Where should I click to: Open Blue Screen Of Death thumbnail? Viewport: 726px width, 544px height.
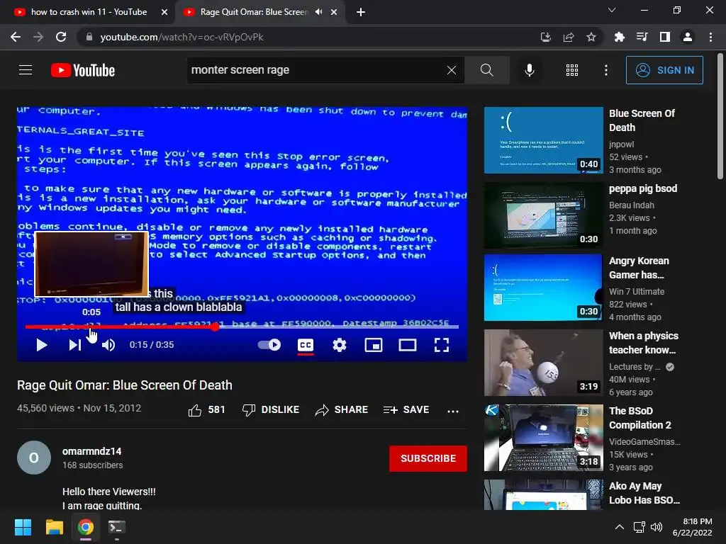543,140
